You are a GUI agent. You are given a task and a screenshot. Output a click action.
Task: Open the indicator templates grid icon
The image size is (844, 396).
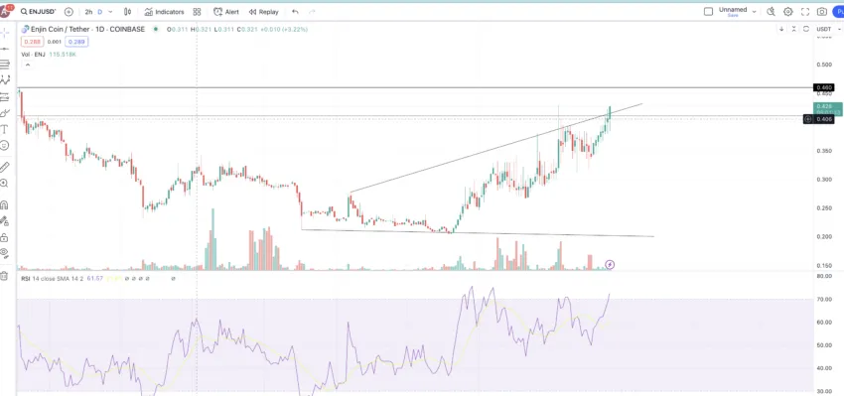click(x=197, y=12)
